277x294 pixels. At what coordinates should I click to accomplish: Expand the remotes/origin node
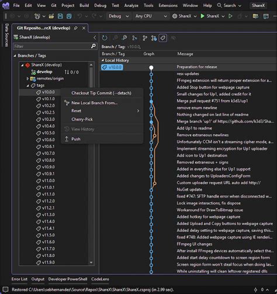point(27,78)
